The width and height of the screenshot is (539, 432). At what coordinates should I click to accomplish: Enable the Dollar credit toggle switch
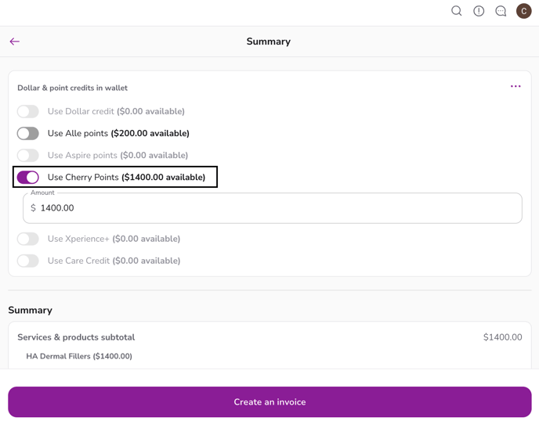click(28, 112)
